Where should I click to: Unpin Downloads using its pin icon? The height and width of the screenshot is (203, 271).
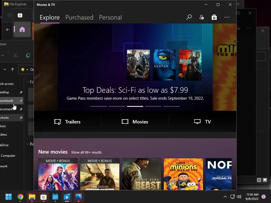pyautogui.click(x=21, y=101)
